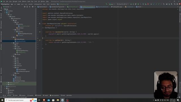Click the Git push green arrow icon

click(159, 4)
